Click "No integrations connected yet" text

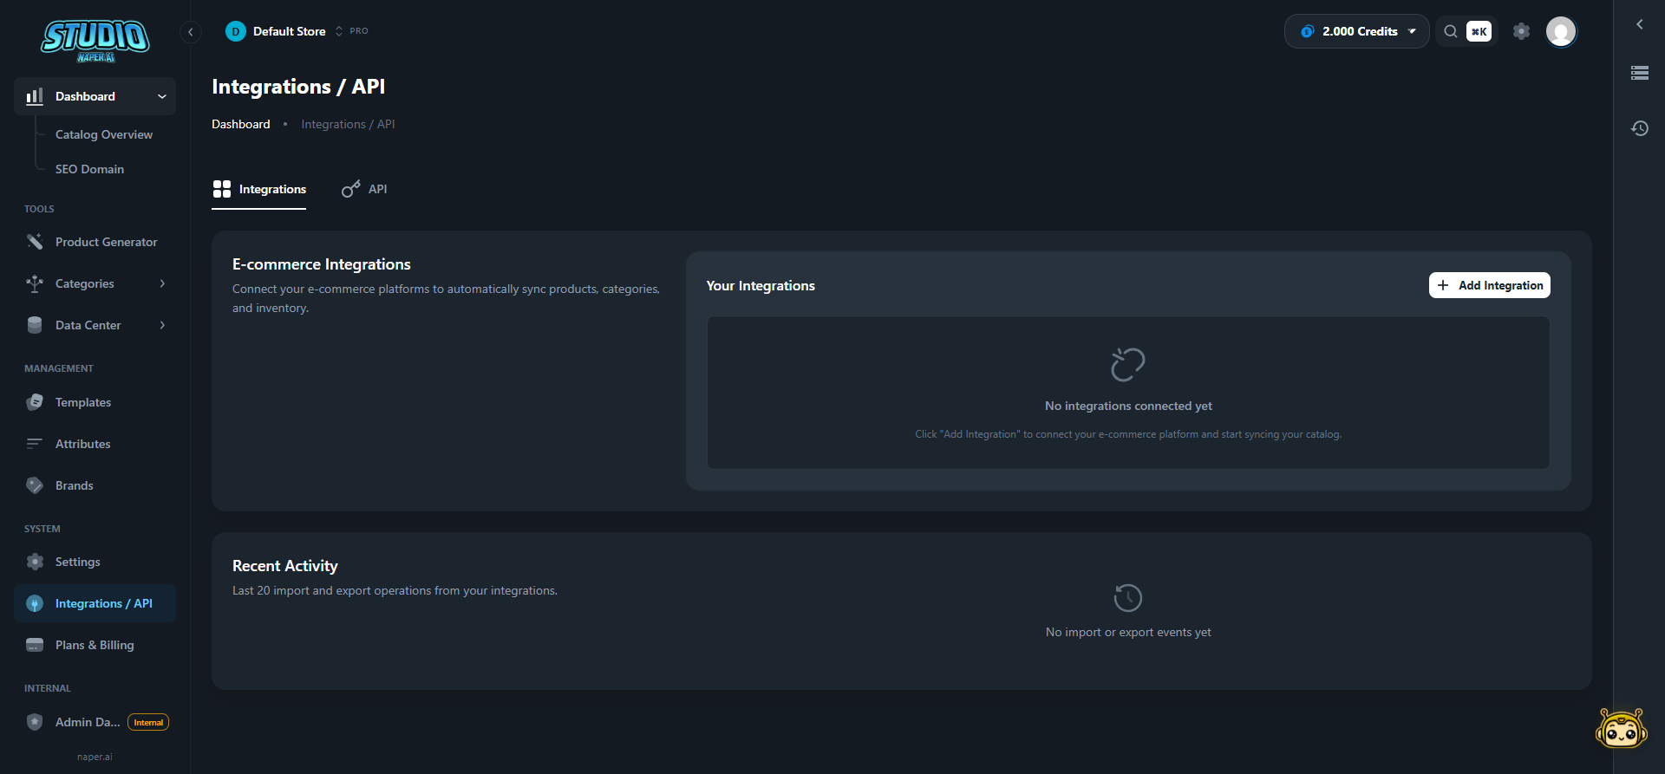coord(1128,406)
